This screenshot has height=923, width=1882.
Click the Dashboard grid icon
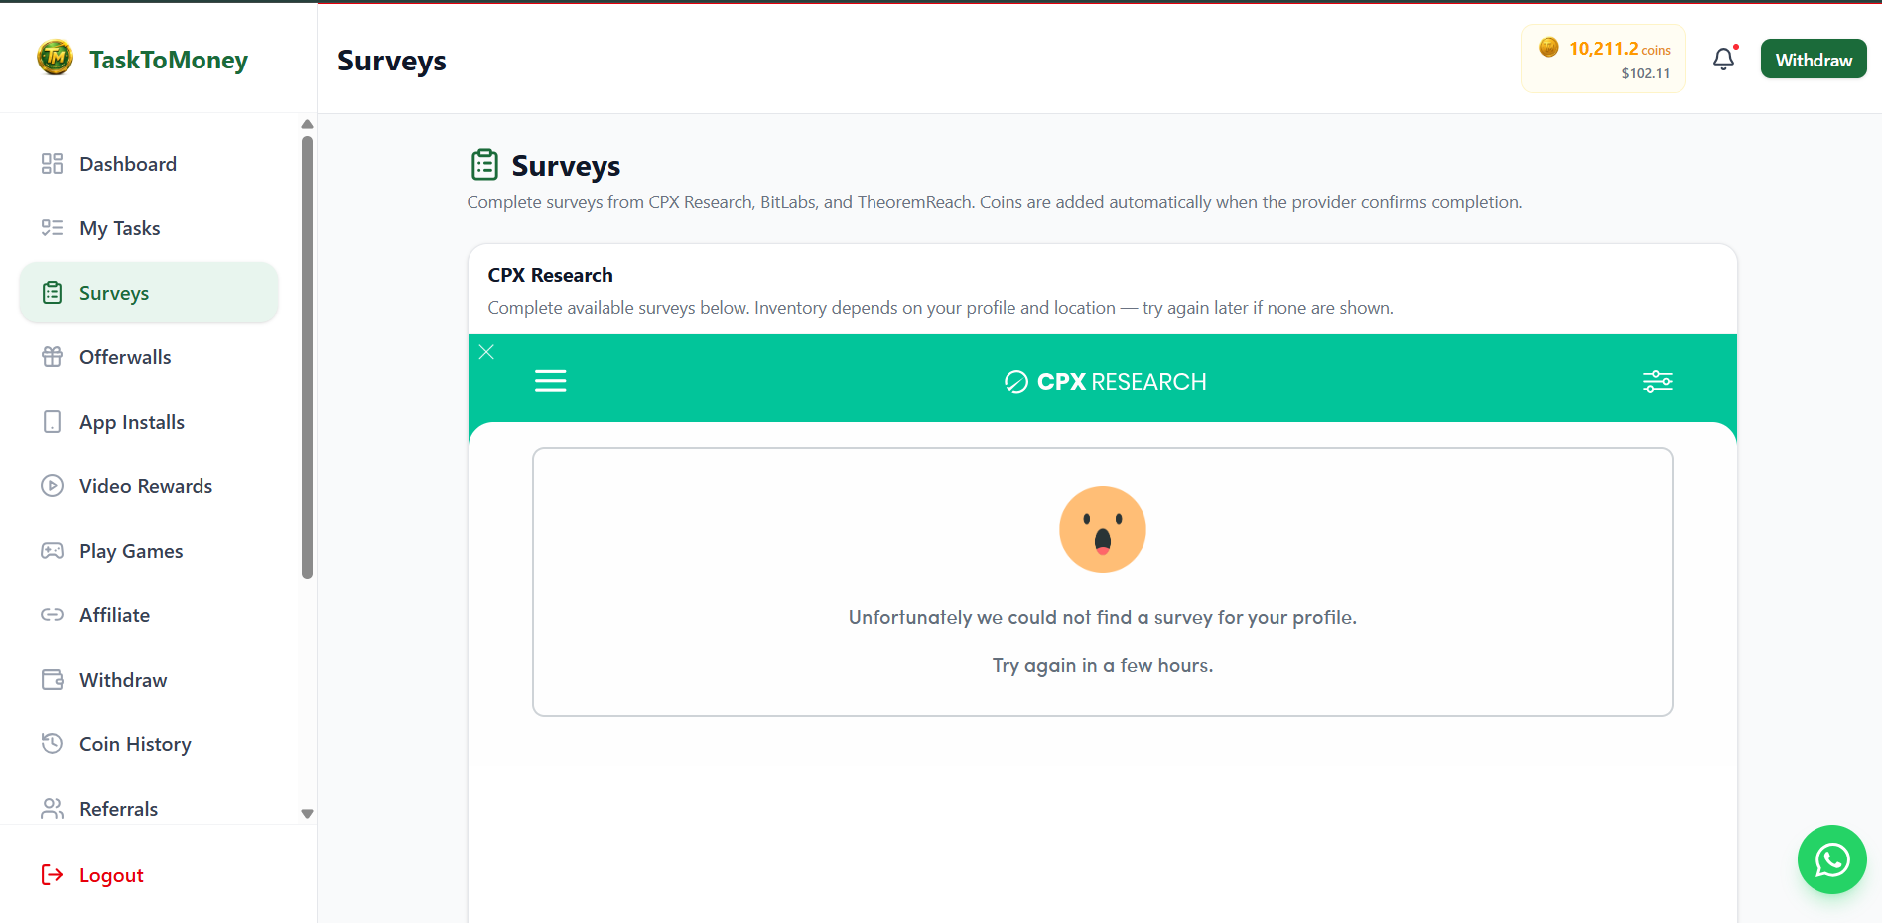(x=52, y=164)
